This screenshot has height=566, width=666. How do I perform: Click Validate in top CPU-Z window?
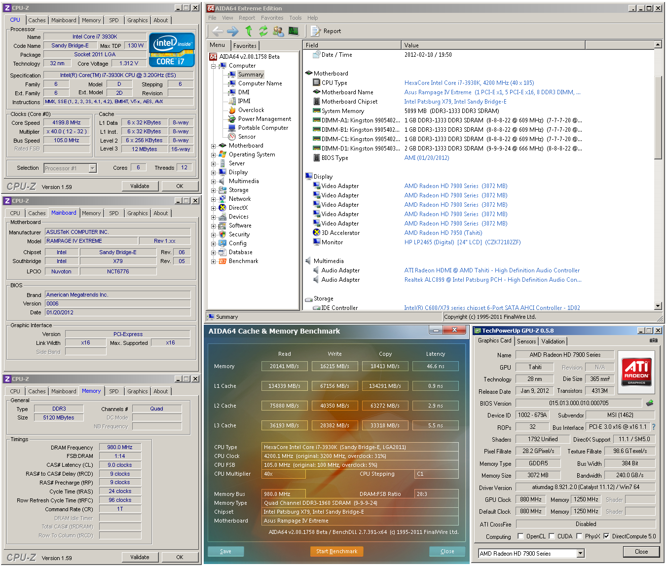click(140, 186)
